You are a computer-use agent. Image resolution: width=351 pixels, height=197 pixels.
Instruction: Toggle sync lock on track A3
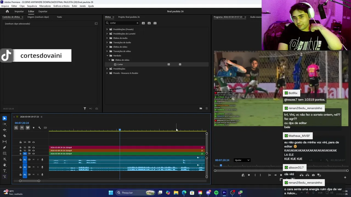pyautogui.click(x=29, y=175)
